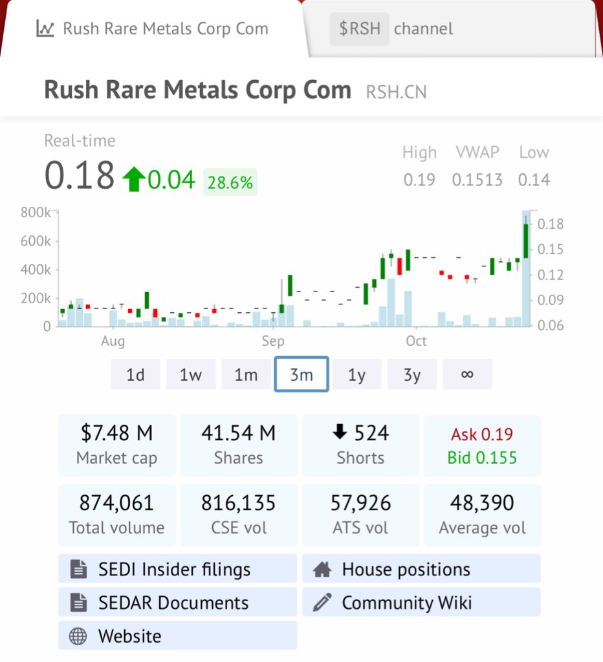Viewport: 603px width, 662px height.
Task: Click the 0.04 price change value
Action: (x=171, y=180)
